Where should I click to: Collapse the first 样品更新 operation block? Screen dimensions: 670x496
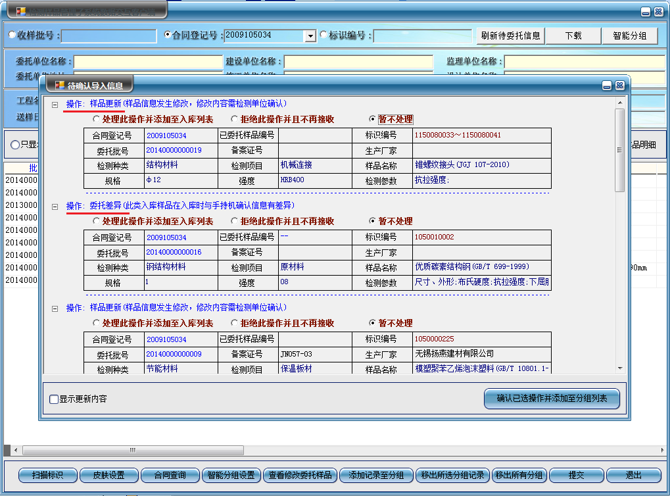point(55,105)
